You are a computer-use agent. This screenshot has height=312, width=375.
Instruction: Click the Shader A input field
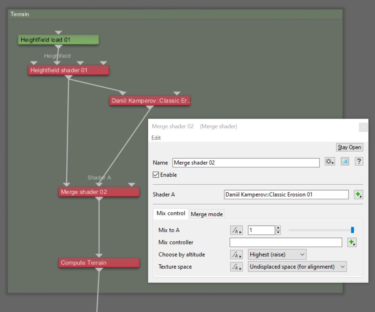(x=286, y=194)
